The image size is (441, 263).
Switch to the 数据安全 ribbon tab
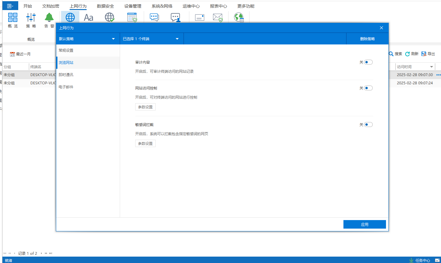point(105,6)
